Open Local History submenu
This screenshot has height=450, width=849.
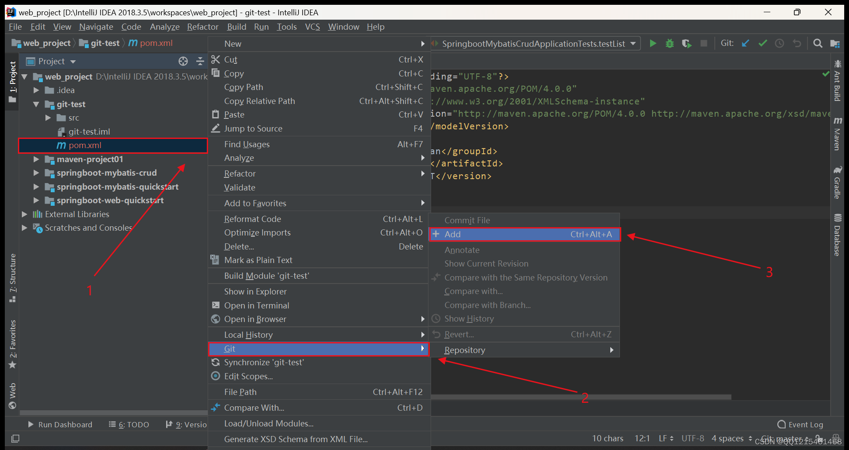point(319,335)
